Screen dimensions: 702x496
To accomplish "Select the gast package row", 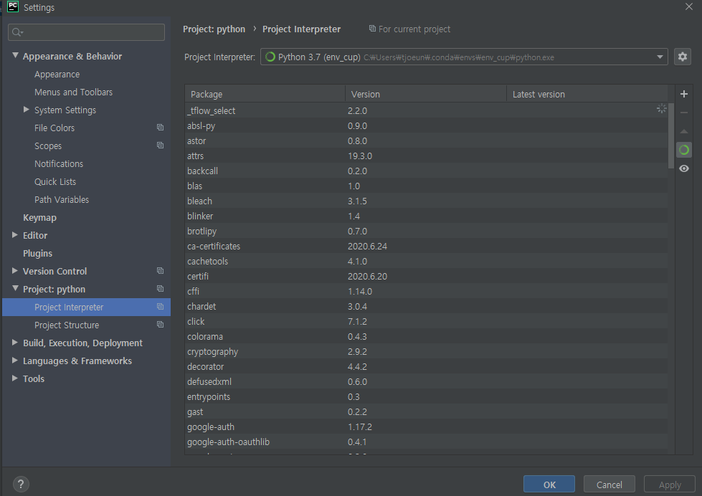I will pyautogui.click(x=426, y=411).
